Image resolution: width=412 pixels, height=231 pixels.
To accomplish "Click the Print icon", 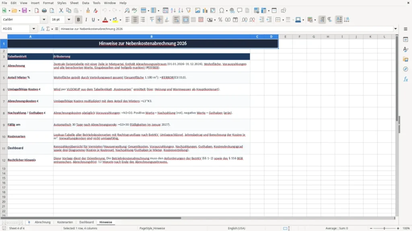I will [44, 10].
